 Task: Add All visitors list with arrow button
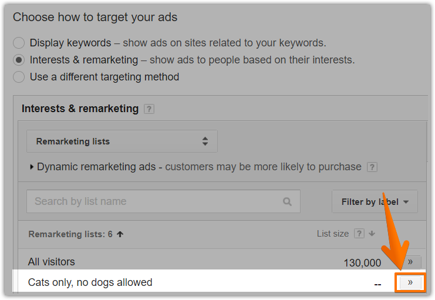pyautogui.click(x=410, y=262)
